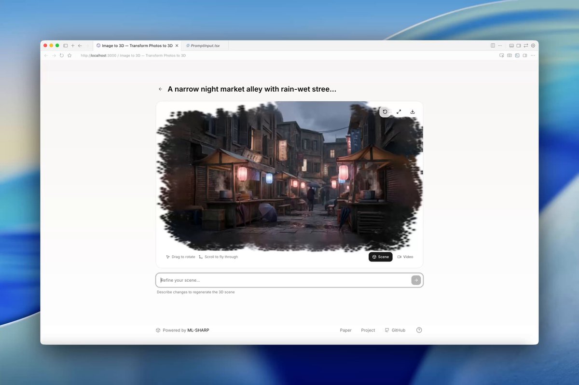Focus the Refine your scene input
Screen dimensions: 579x385
pos(285,280)
